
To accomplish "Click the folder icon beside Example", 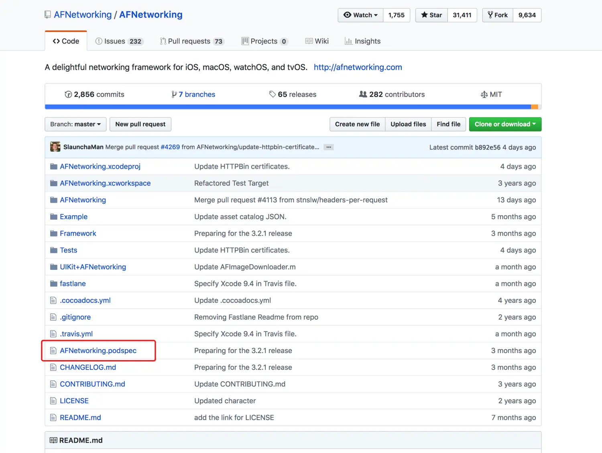I will pos(54,216).
